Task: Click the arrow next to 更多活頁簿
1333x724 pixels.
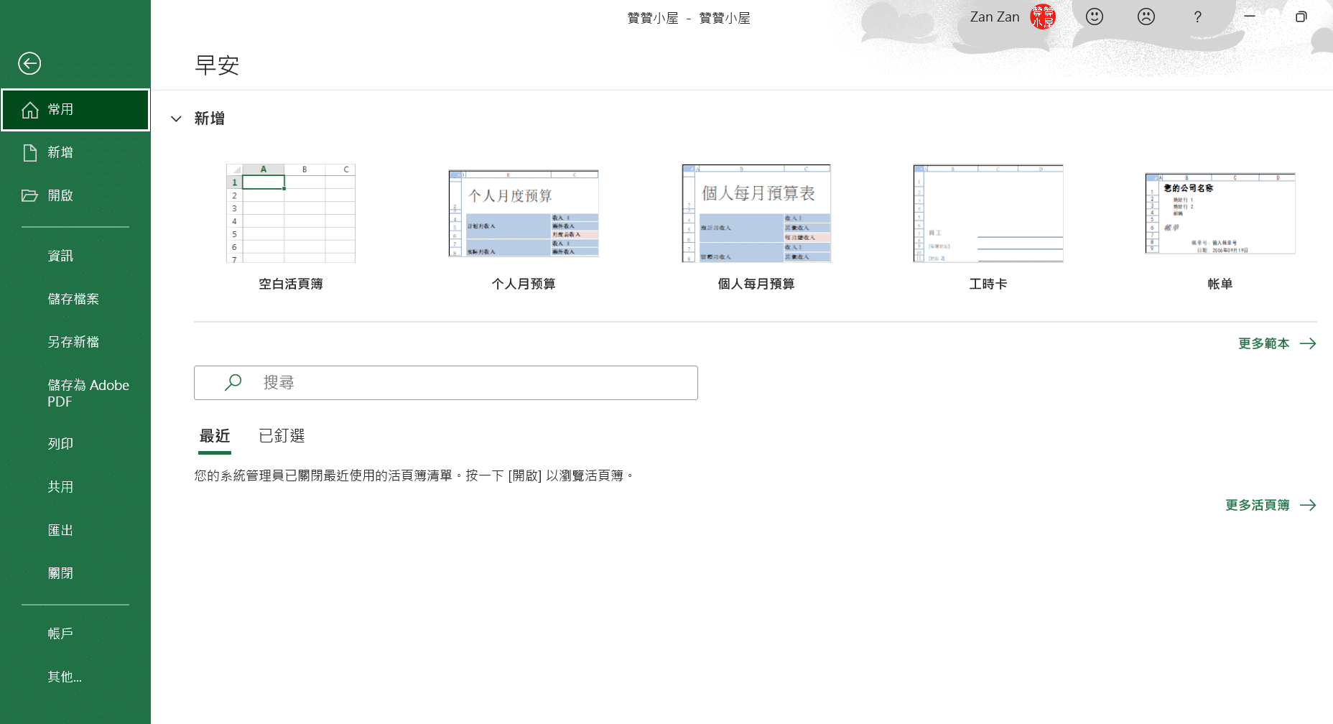Action: [1308, 505]
